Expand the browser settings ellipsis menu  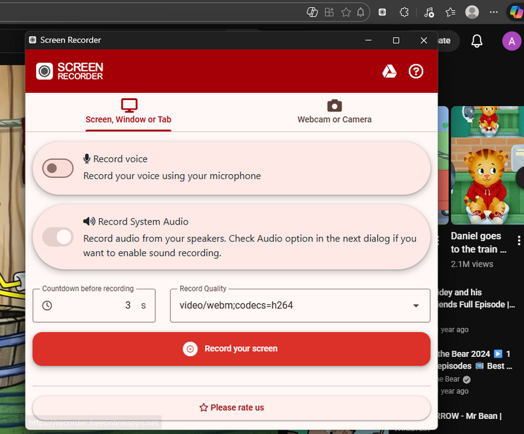pos(493,12)
